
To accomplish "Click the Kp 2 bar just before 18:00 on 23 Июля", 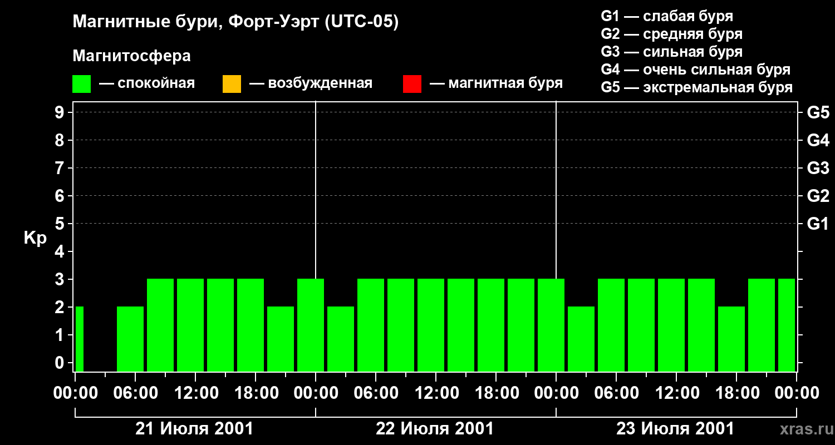I will point(731,339).
